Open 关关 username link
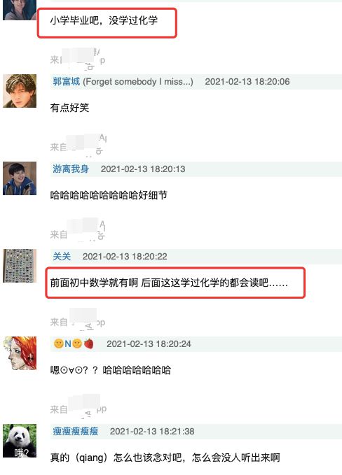 pos(62,256)
